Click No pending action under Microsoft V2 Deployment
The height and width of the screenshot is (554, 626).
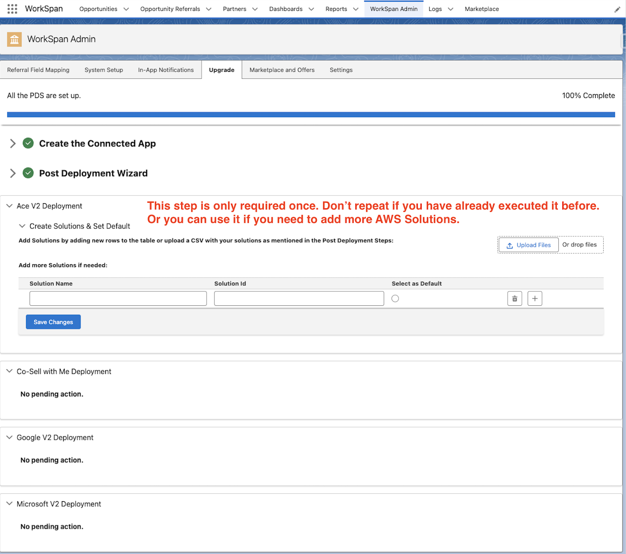click(x=52, y=527)
